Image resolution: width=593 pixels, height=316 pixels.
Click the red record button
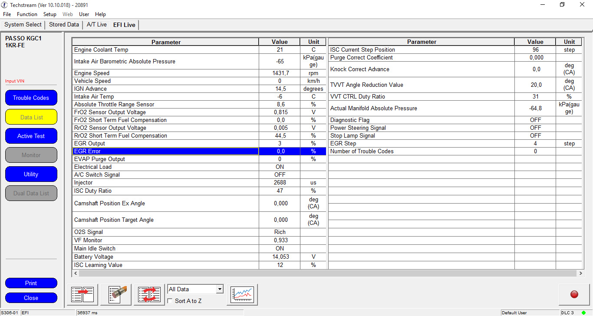(574, 295)
